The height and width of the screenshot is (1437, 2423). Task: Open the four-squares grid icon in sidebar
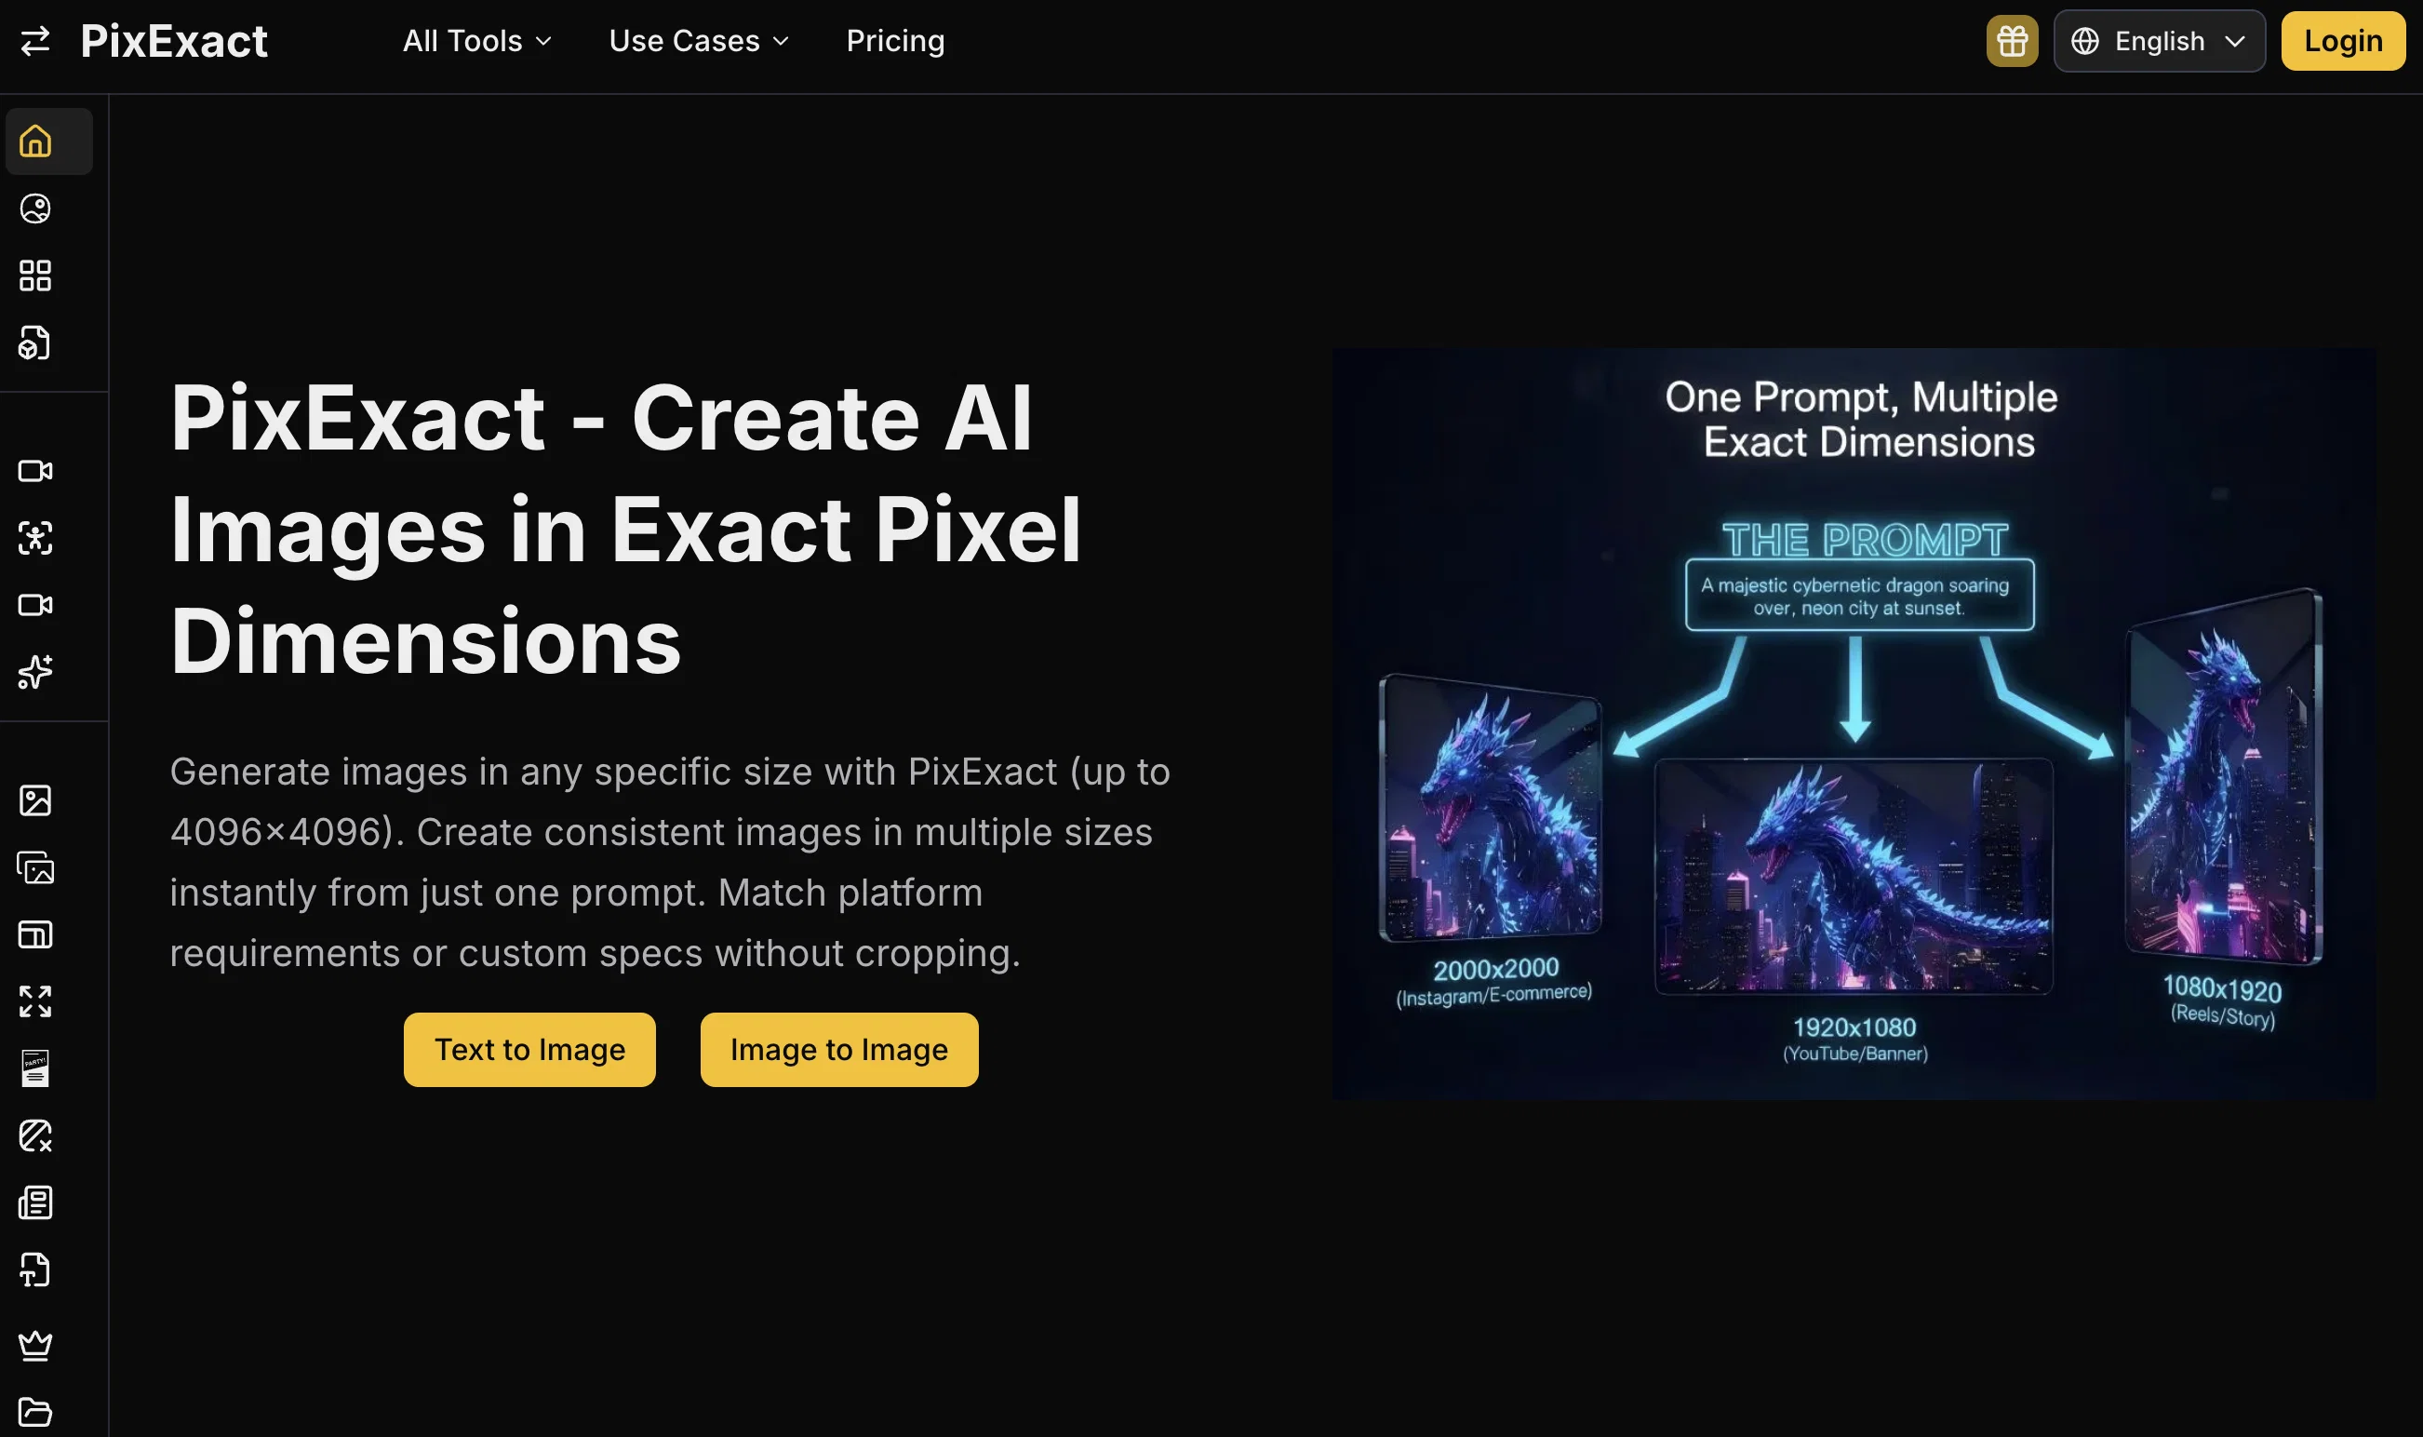(35, 276)
